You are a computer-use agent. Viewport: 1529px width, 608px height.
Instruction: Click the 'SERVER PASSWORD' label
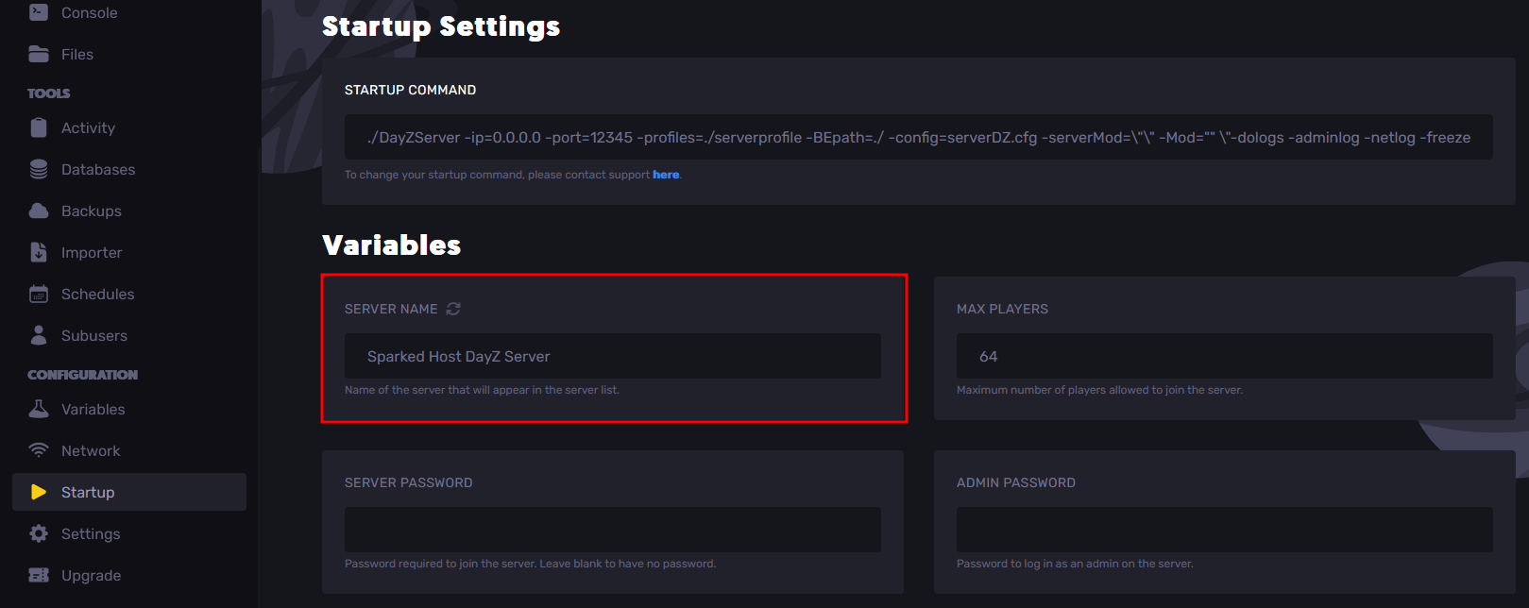point(408,482)
